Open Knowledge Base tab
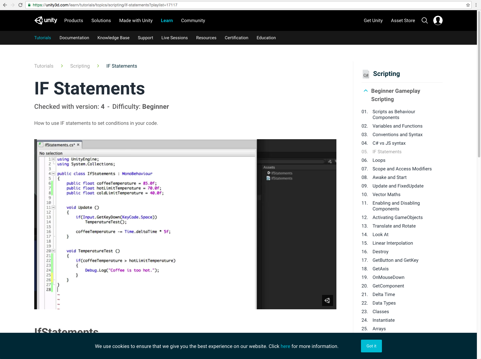481x359 pixels. click(113, 38)
